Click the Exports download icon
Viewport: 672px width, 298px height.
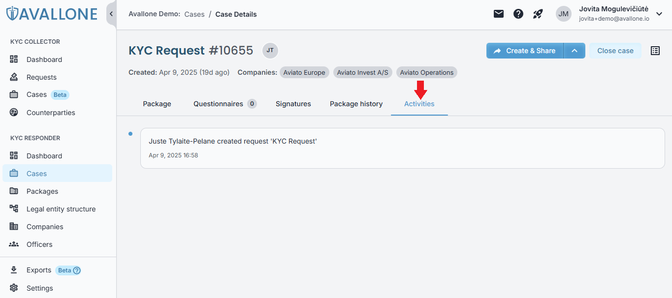point(14,270)
